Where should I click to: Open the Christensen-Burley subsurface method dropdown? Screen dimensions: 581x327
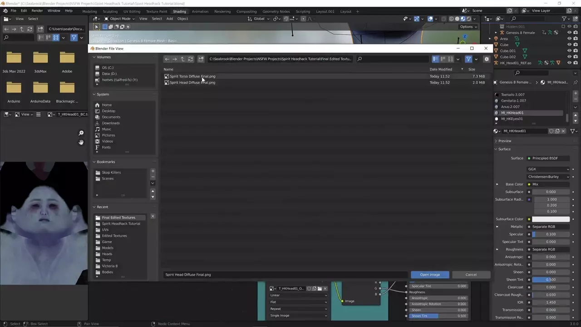pyautogui.click(x=548, y=177)
